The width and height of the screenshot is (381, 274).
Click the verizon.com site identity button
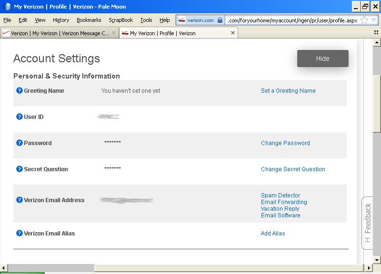[x=200, y=20]
